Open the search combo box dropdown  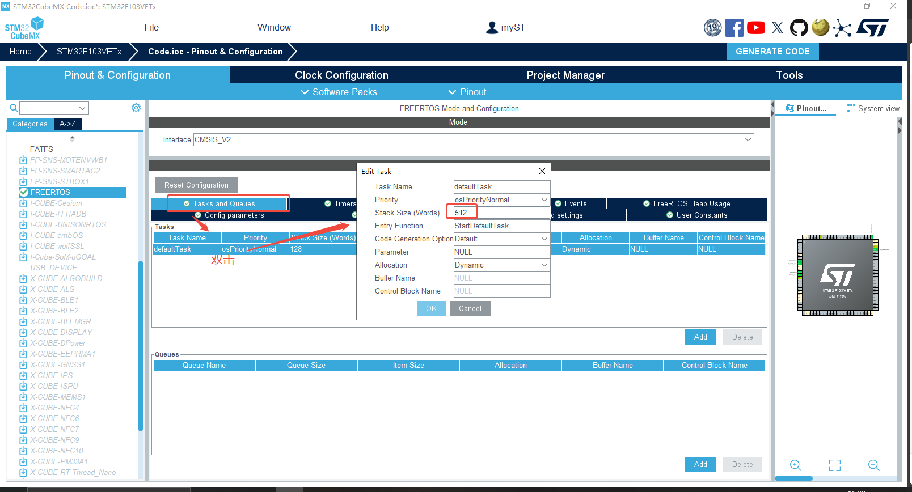click(82, 108)
